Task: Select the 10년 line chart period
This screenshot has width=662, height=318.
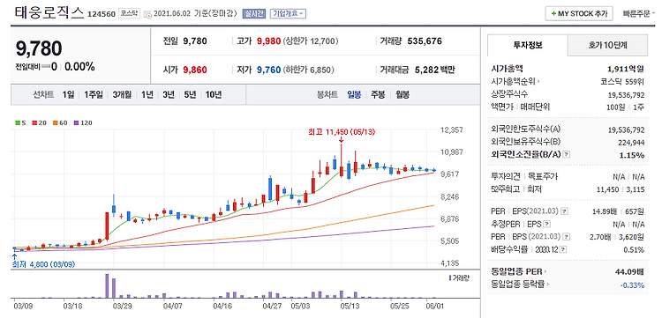Action: point(214,95)
